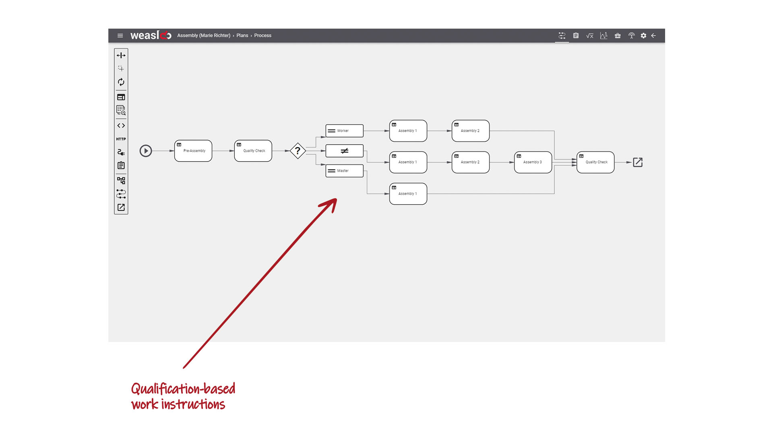Click the plug connector tool in sidebar
773x435 pixels.
click(121, 152)
